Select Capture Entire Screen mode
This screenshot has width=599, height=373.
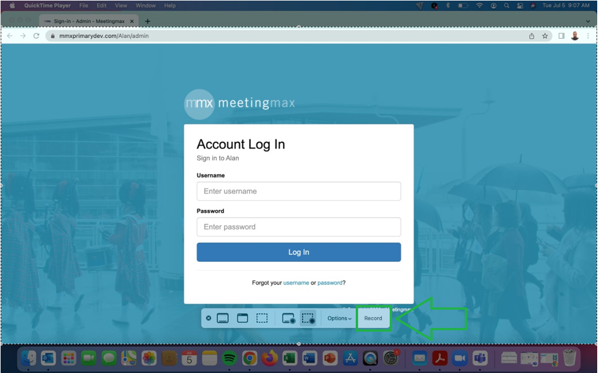(223, 318)
